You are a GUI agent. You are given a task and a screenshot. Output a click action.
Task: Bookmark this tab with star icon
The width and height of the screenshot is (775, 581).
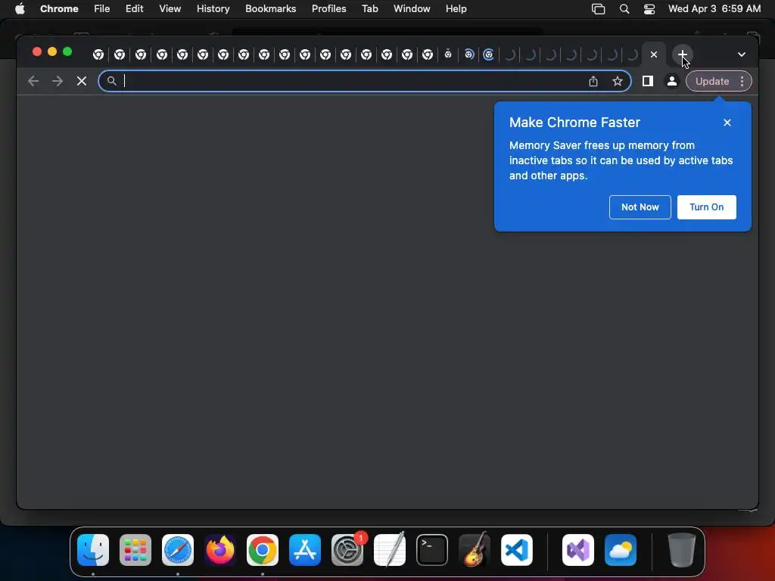(618, 81)
